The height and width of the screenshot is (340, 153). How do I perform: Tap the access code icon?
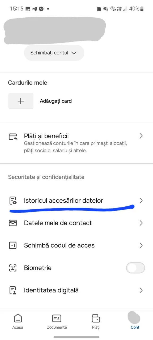click(13, 245)
